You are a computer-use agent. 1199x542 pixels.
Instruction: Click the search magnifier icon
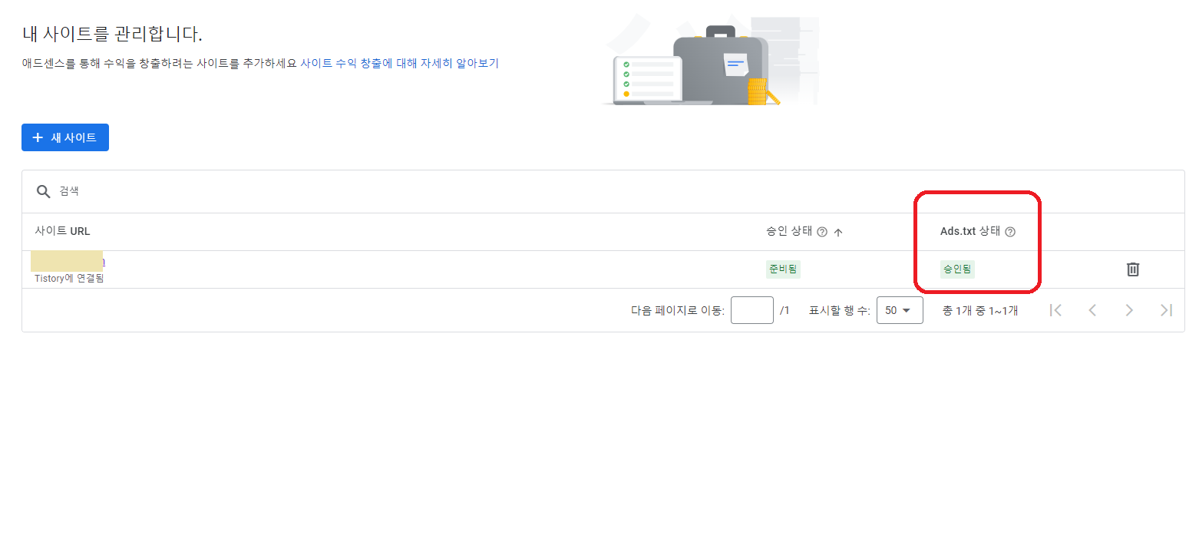click(43, 191)
